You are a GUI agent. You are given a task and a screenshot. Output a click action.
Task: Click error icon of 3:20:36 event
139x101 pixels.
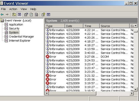coord(48,79)
